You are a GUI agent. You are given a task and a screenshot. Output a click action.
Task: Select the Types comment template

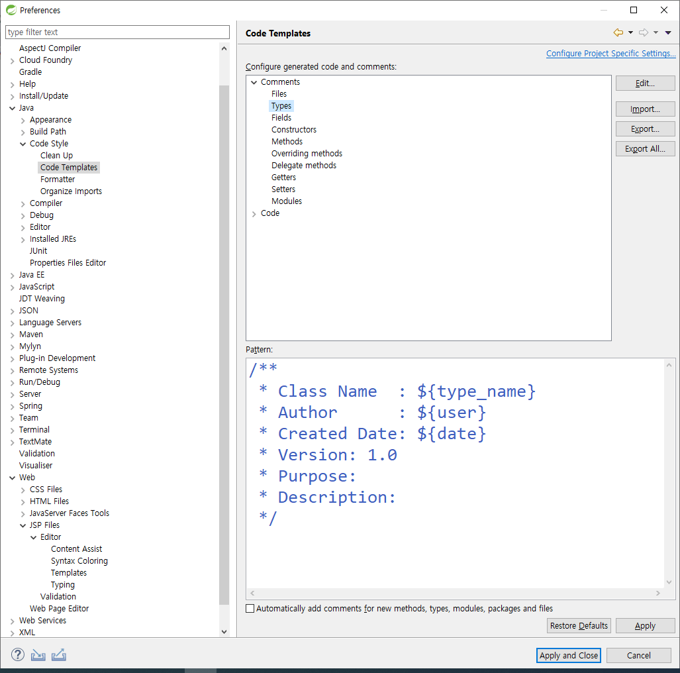pos(281,106)
